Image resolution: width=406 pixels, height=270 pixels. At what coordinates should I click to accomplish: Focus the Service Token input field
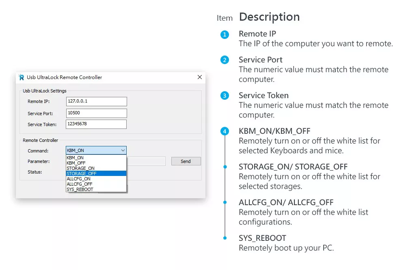[96, 124]
